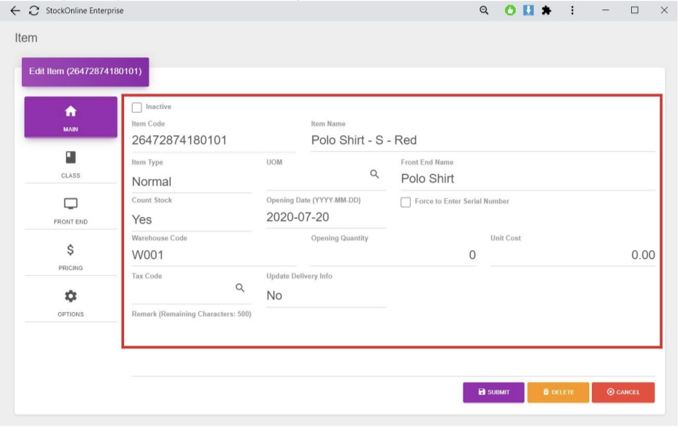This screenshot has height=428, width=679.
Task: Expand the Update Delivery Info dropdown
Action: (325, 296)
